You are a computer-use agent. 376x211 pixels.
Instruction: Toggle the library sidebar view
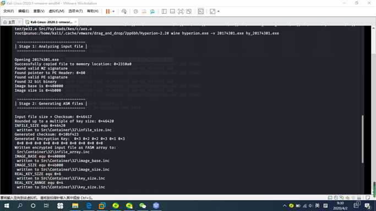coord(164,11)
